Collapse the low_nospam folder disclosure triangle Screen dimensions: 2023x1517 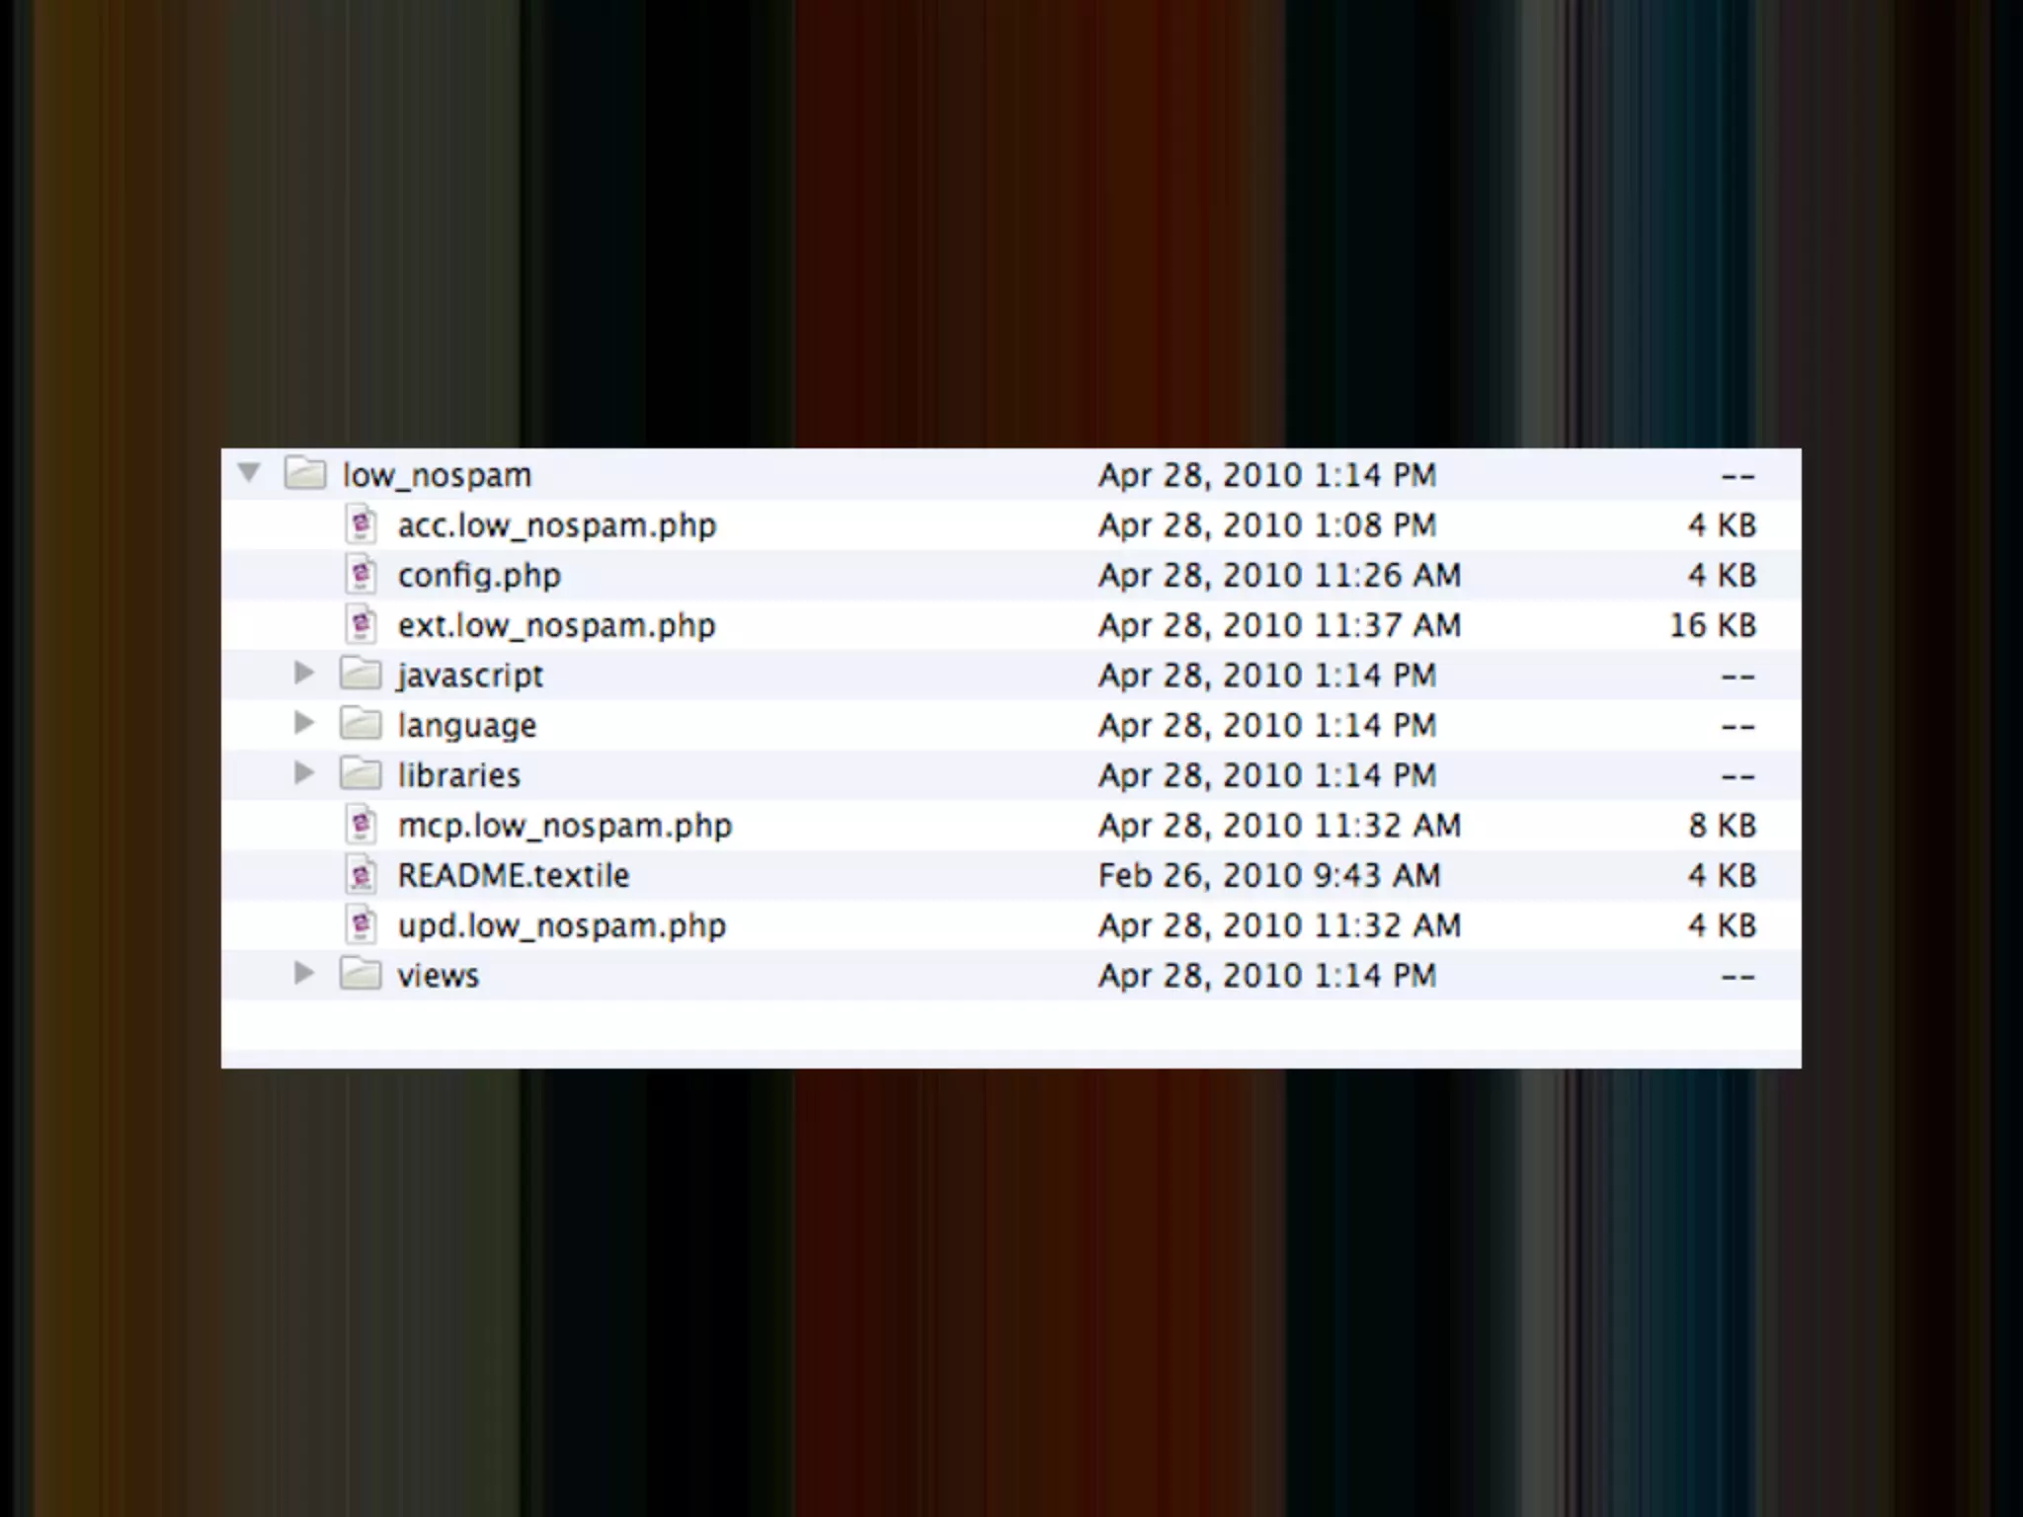point(249,474)
